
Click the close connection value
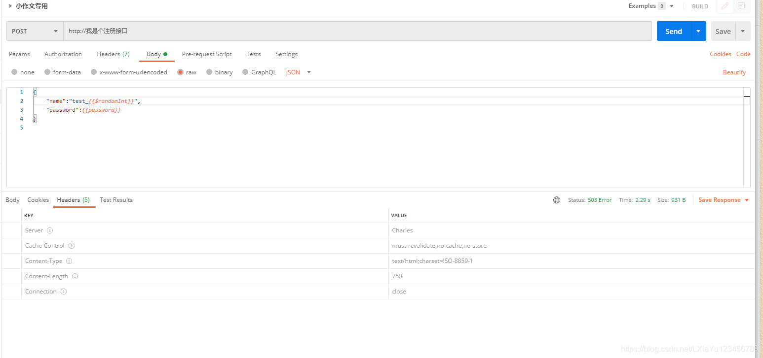click(399, 292)
